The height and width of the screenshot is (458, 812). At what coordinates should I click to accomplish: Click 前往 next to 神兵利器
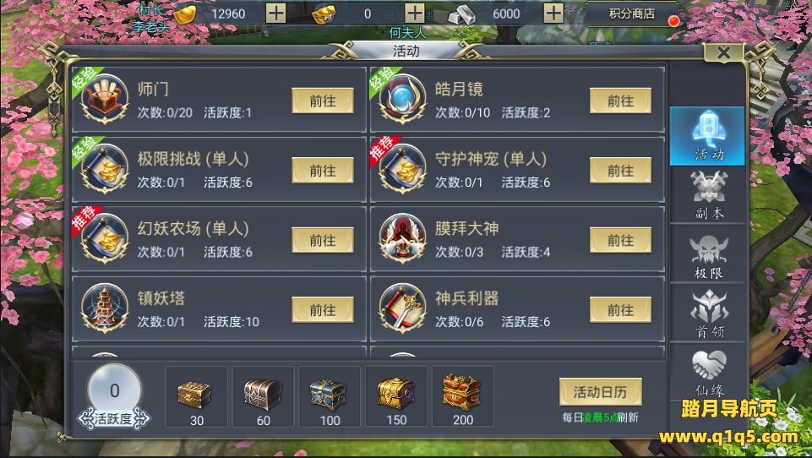point(620,310)
